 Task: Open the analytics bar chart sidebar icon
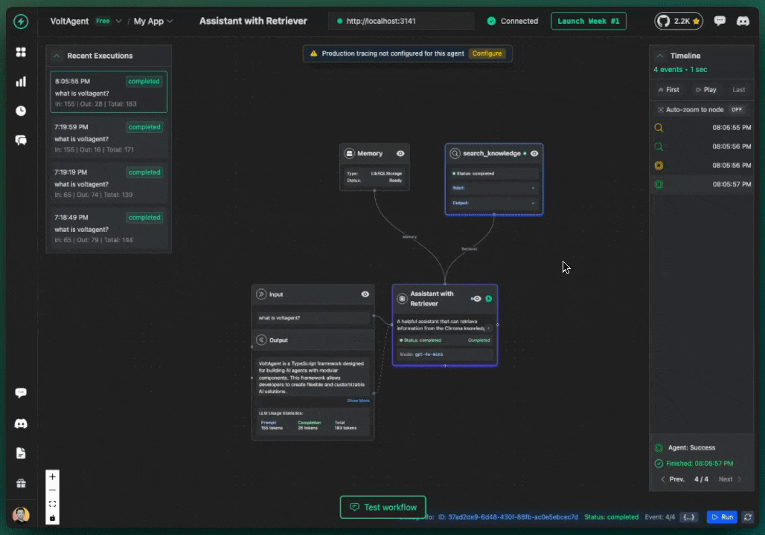point(21,82)
